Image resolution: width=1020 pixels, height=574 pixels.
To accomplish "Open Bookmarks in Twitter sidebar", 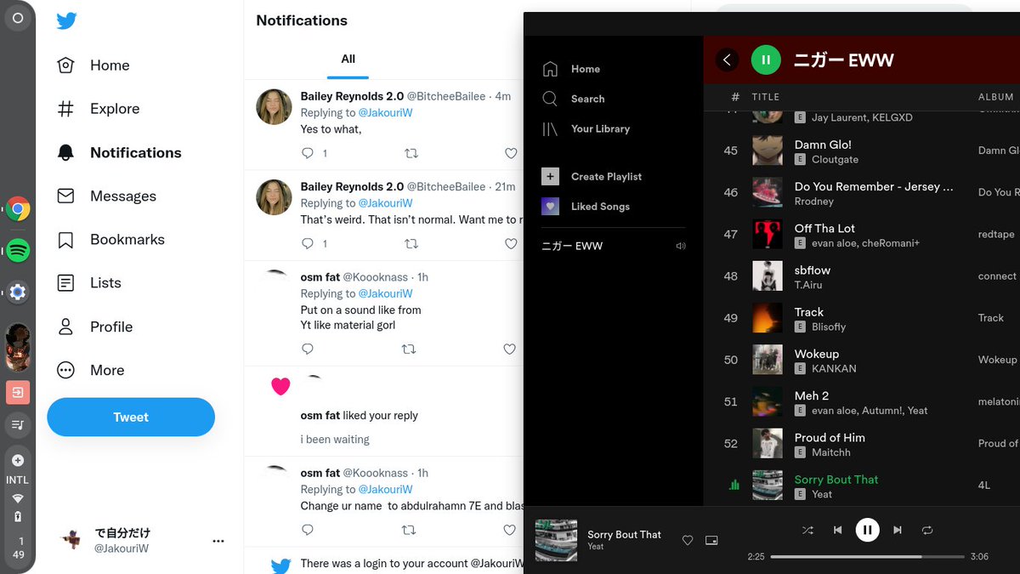I will click(x=109, y=240).
